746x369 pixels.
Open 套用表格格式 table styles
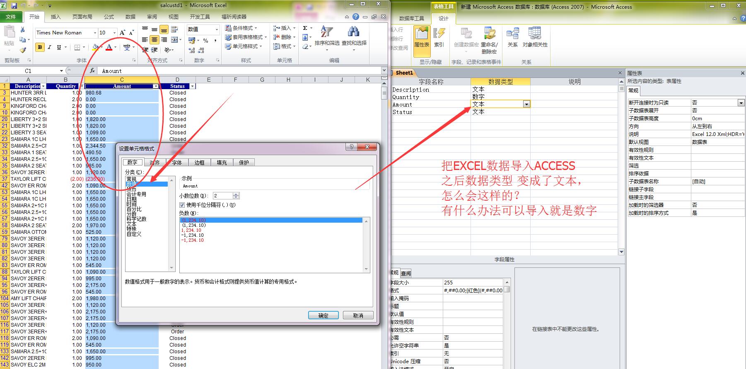point(246,37)
